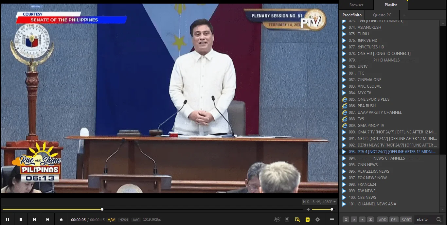Pause playback with the pause button

tap(8, 219)
